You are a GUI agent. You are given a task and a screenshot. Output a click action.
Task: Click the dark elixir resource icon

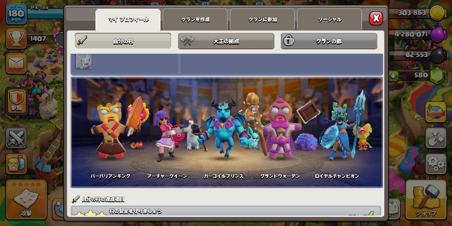(438, 55)
